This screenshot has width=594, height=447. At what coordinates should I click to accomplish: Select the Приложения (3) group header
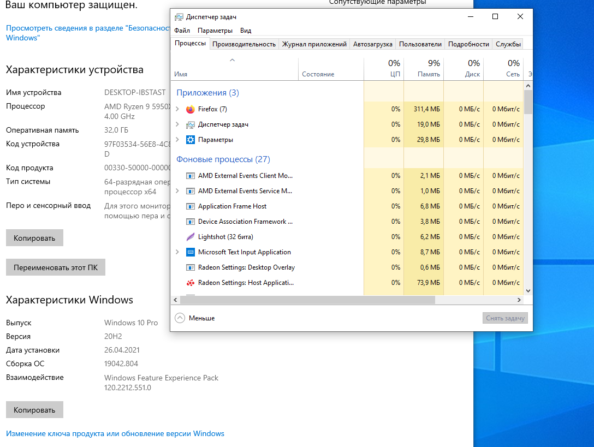click(x=207, y=93)
